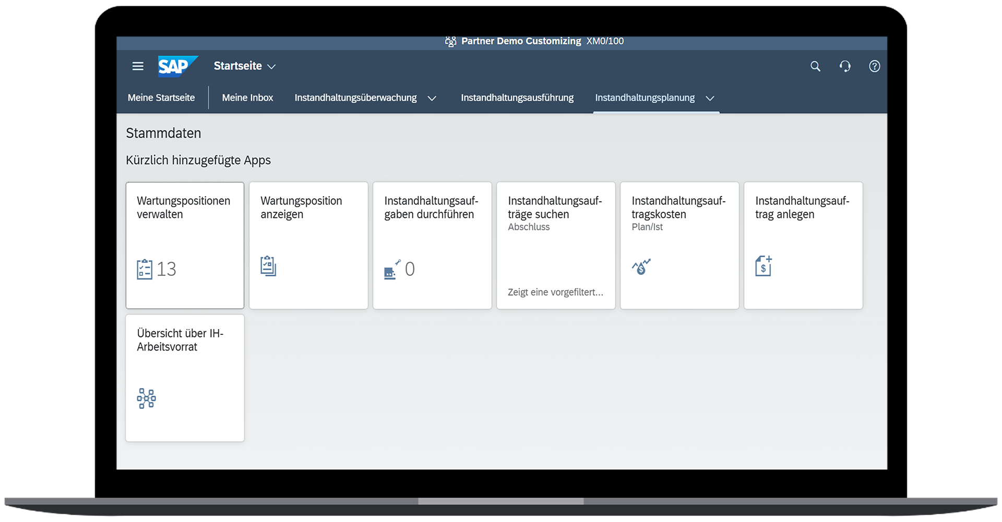Image resolution: width=1002 pixels, height=522 pixels.
Task: Click the headset support icon
Action: (845, 66)
